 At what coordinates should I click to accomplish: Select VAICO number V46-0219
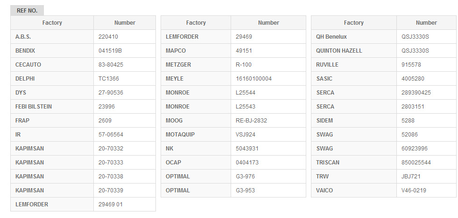pos(426,191)
